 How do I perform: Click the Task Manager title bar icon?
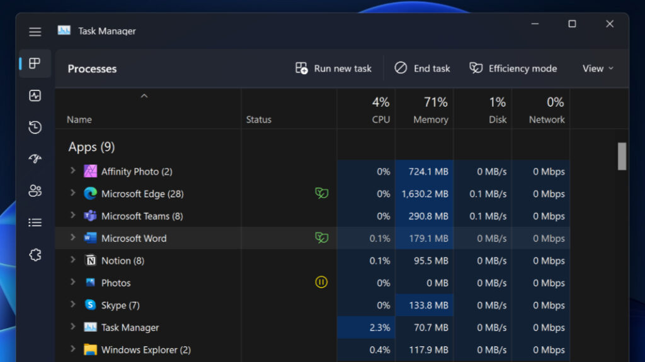click(x=64, y=31)
